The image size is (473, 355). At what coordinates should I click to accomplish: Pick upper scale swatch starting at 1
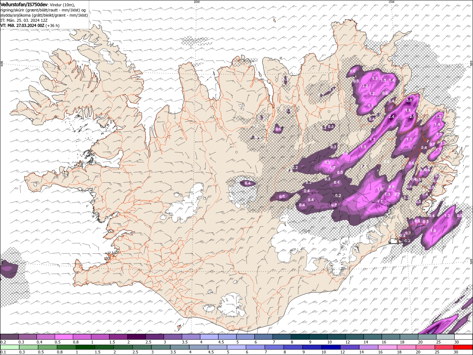pyautogui.click(x=100, y=337)
